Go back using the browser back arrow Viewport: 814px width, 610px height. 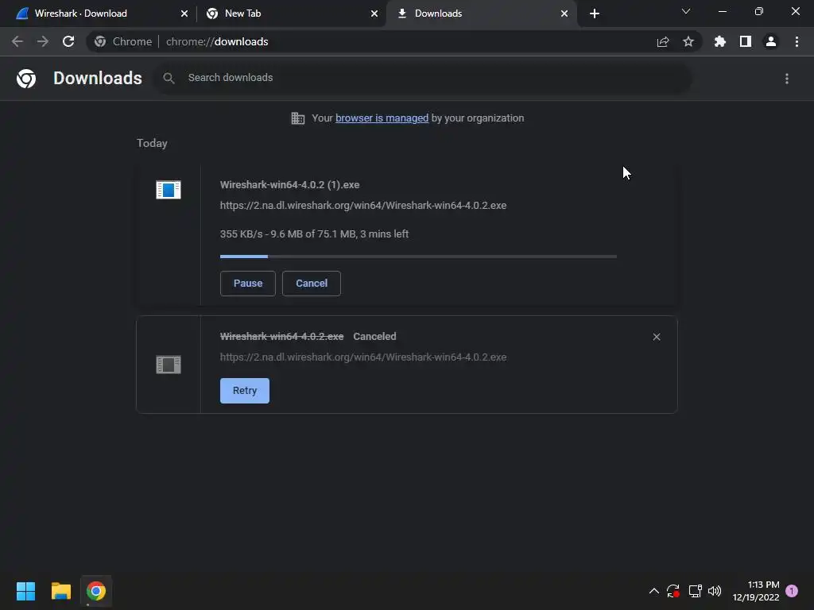tap(17, 41)
